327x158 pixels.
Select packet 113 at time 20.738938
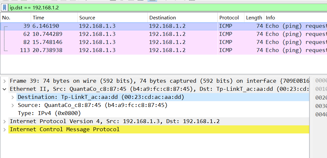point(97,50)
